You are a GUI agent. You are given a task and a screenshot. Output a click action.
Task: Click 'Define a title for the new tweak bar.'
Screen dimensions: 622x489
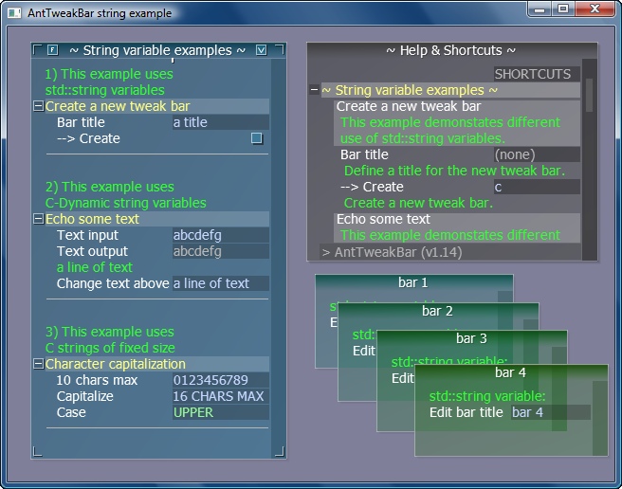(454, 171)
